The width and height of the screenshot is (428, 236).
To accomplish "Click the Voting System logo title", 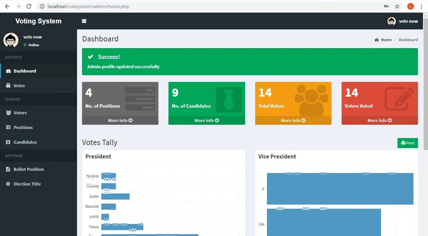I will tap(39, 21).
